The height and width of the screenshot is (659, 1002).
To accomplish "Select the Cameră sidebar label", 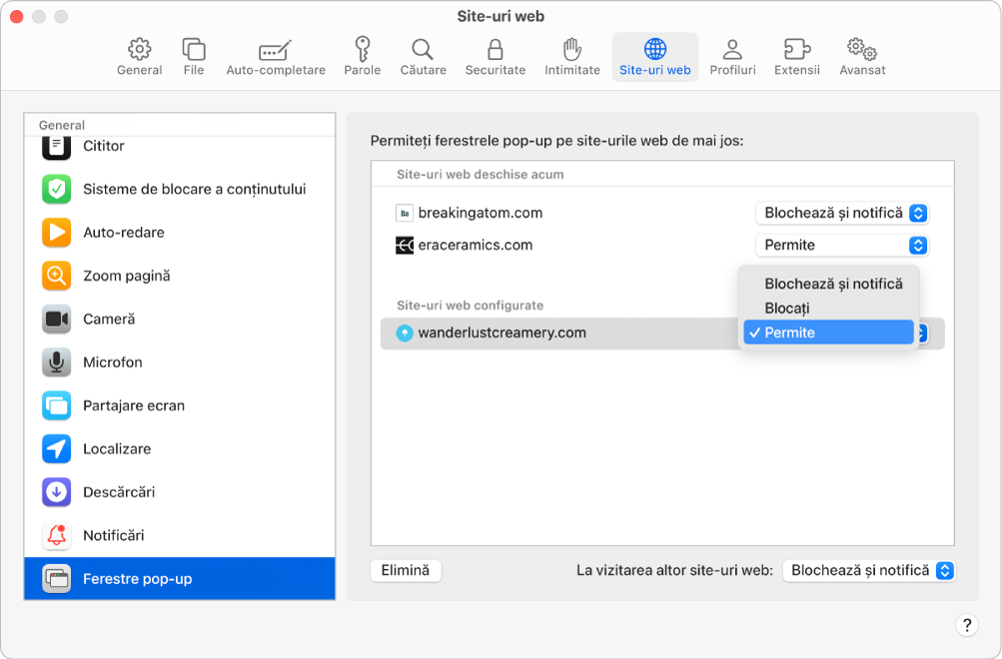I will click(109, 319).
